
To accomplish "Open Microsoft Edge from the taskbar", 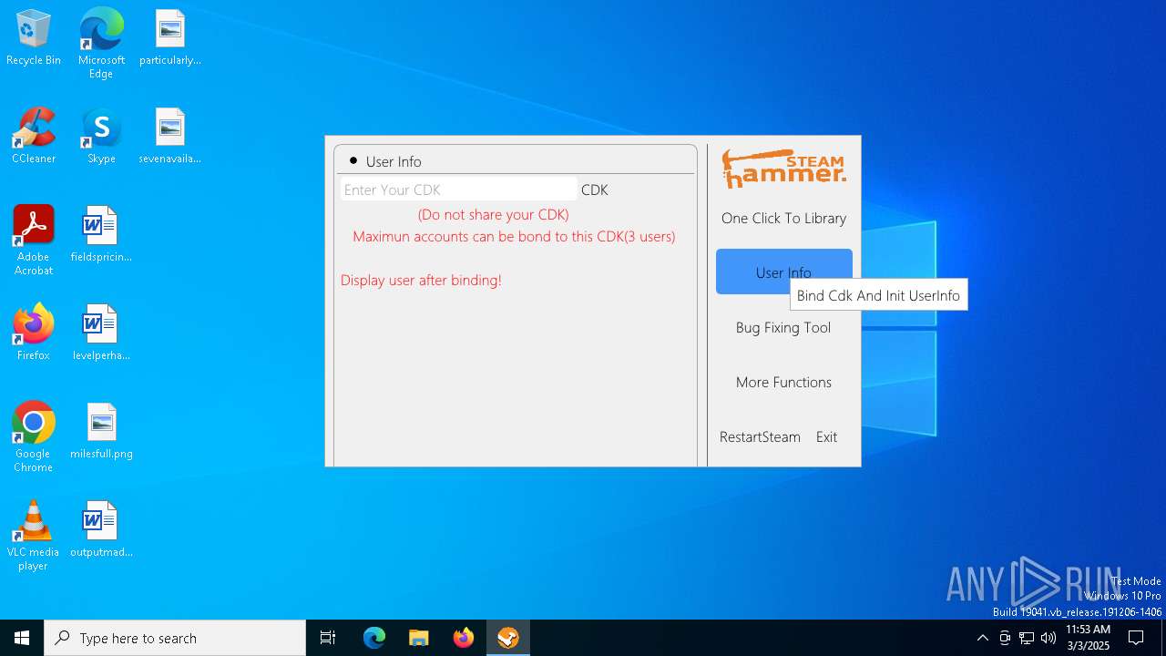I will [374, 638].
